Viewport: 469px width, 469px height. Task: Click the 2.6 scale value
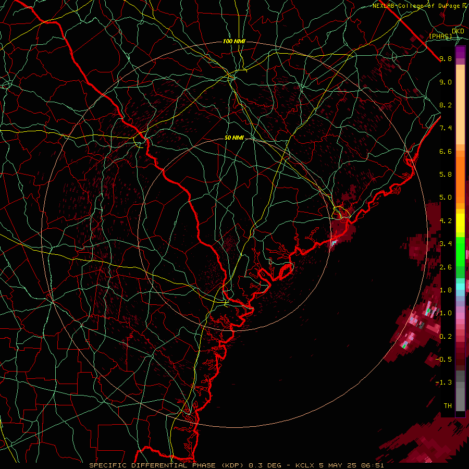(x=446, y=267)
